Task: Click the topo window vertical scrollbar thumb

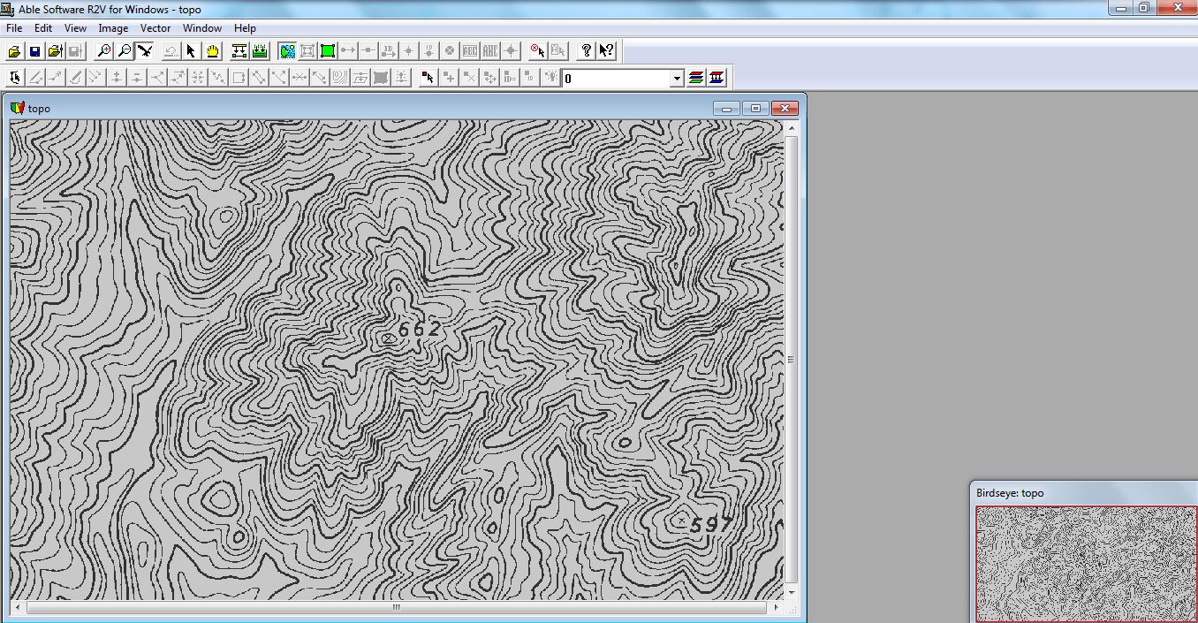Action: coord(791,360)
